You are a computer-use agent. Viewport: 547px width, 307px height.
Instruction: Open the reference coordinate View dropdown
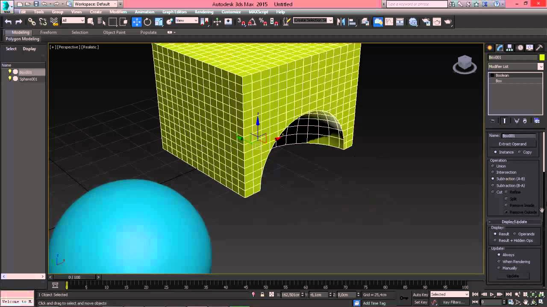[187, 20]
